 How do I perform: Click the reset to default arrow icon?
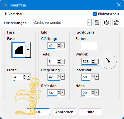click(116, 23)
